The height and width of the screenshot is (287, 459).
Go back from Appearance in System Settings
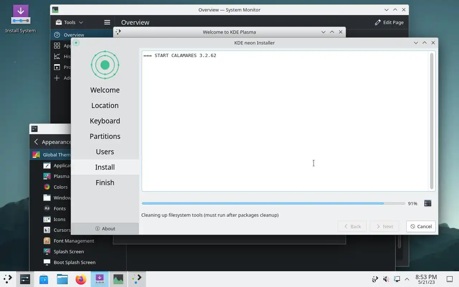click(36, 142)
